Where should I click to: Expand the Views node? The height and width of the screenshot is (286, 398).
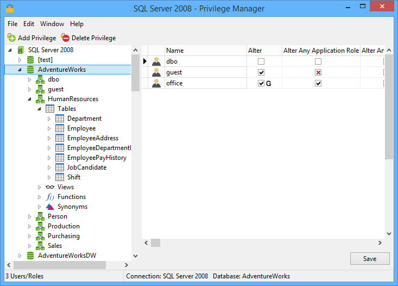click(x=39, y=187)
